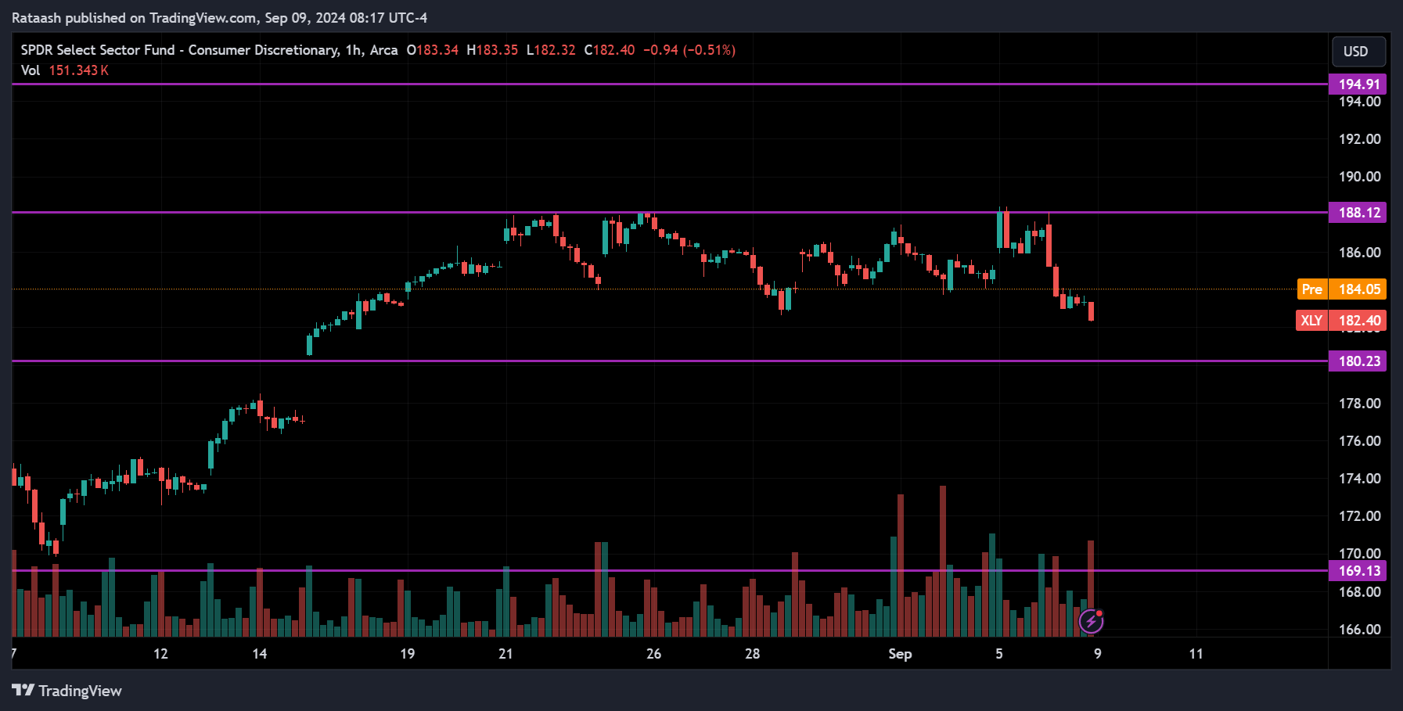
Task: Click the 192.00 price axis label
Action: coord(1360,139)
